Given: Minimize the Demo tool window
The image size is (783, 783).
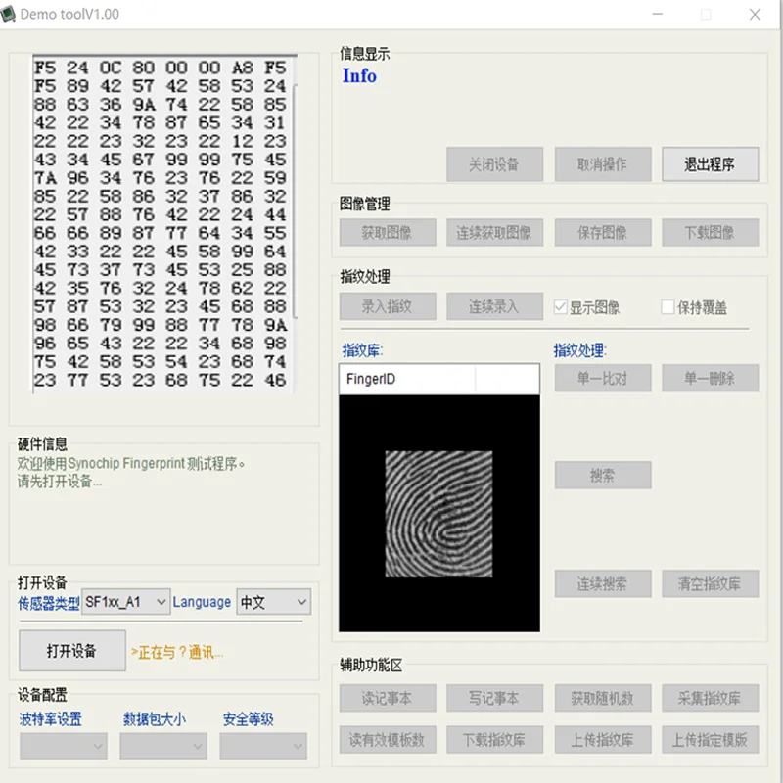Looking at the screenshot, I should 657,14.
